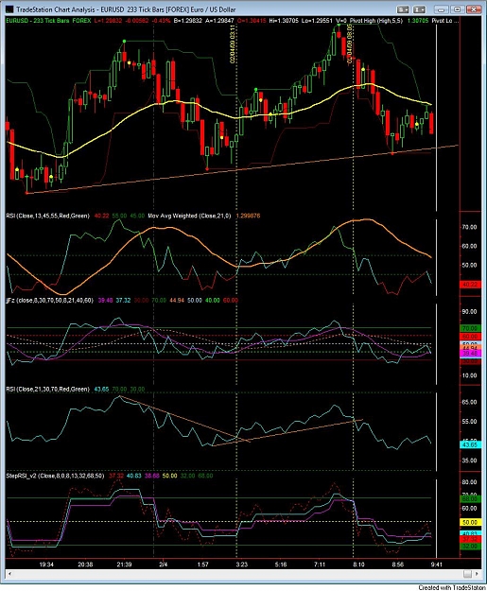Click the red 40.22 value tag on RSI axis
Viewport: 487px width, 591px height.
[470, 285]
